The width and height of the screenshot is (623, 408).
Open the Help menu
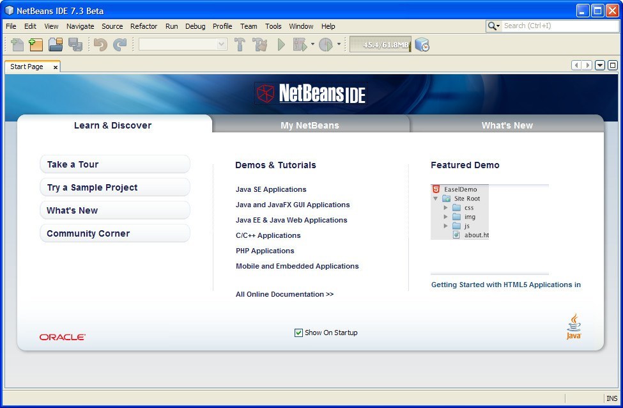(328, 26)
